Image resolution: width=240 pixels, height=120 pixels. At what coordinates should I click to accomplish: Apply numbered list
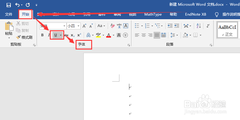[147, 26]
